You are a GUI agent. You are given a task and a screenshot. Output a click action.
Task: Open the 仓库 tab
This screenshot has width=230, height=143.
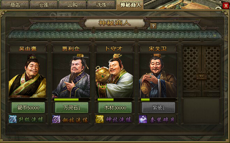coord(44,5)
